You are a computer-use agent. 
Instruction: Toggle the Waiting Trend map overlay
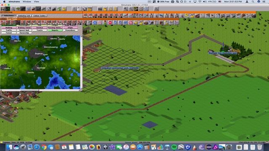24,28
